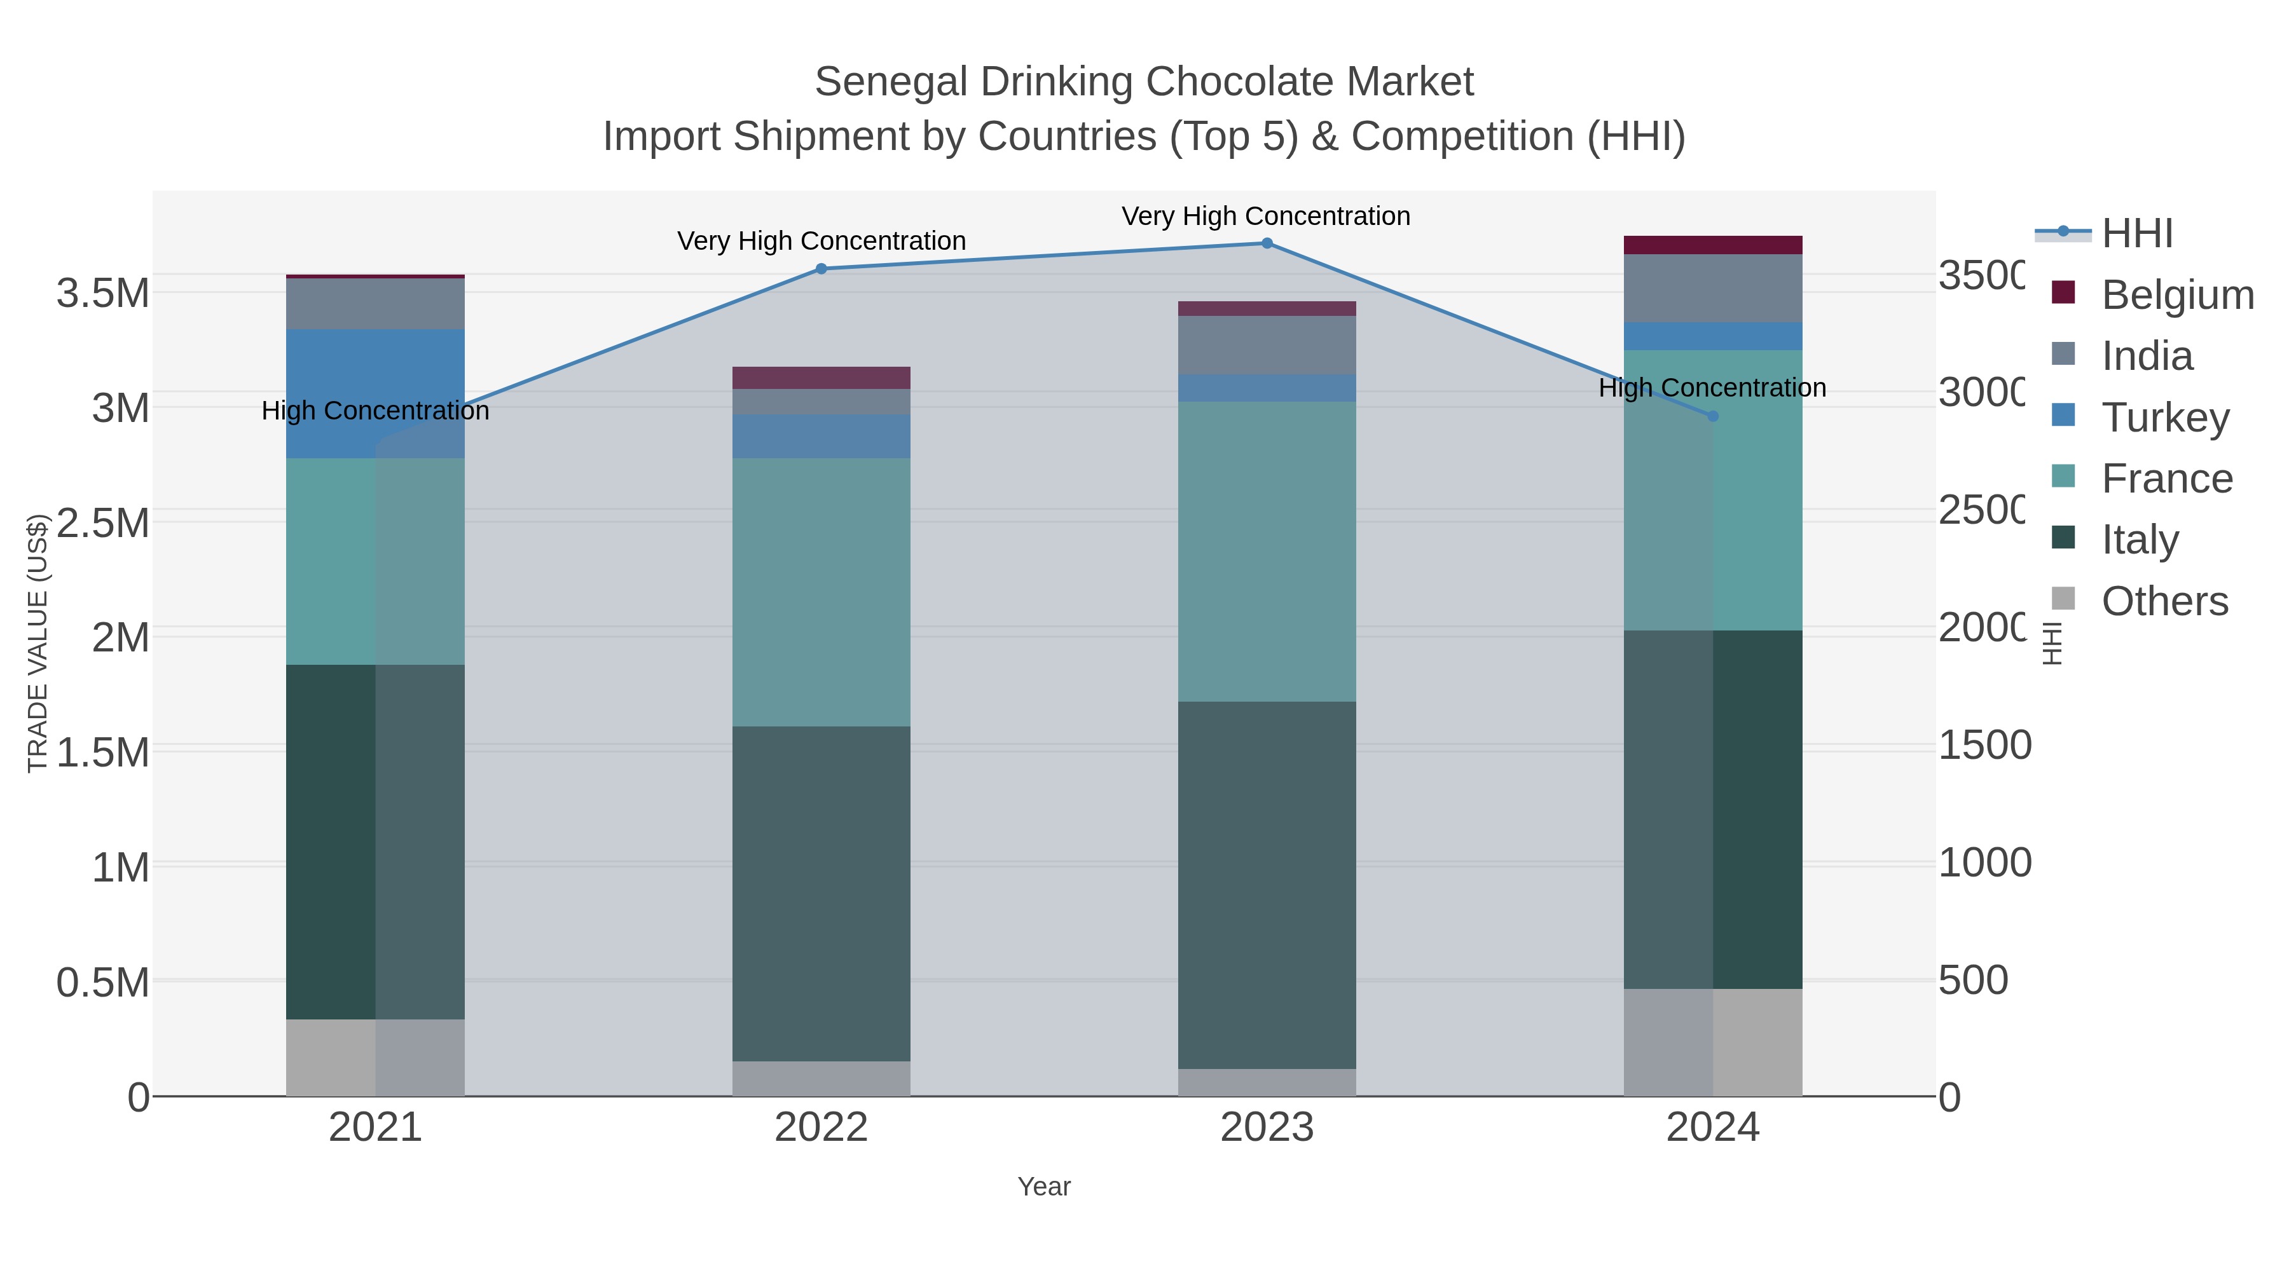Click the HHI data point for 2022

(x=821, y=268)
